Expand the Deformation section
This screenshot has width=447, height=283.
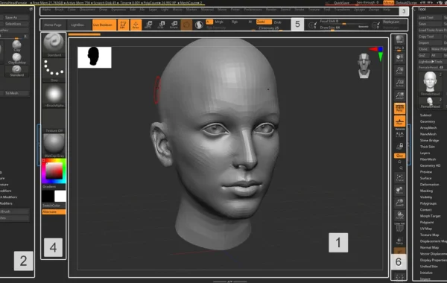point(429,185)
